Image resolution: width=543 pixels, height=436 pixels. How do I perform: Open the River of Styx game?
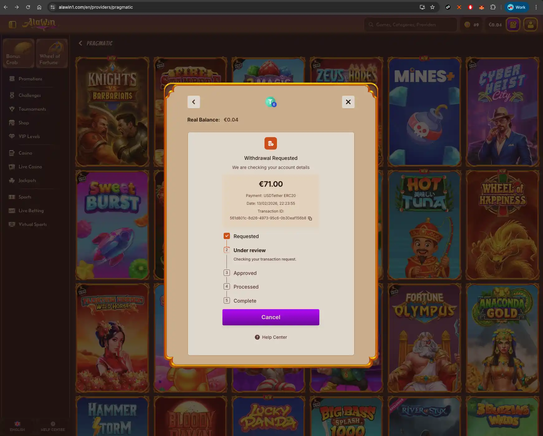[424, 416]
